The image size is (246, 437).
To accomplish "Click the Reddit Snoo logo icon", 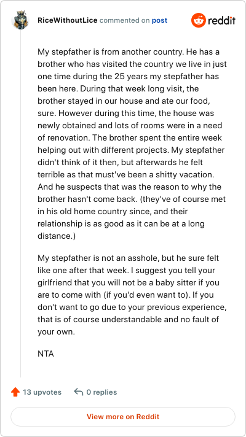I will tap(199, 20).
